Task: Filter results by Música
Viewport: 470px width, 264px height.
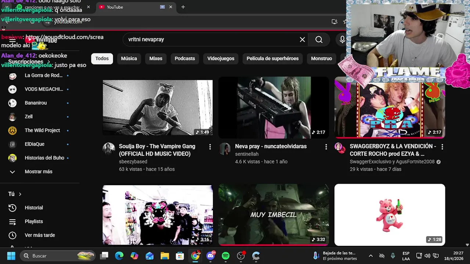Action: point(129,59)
